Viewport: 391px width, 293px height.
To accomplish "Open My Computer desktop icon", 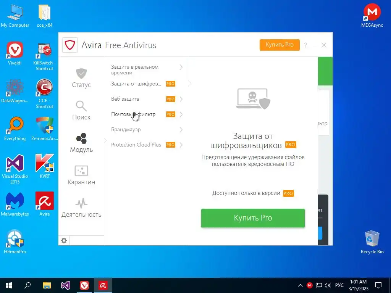I will tap(15, 16).
